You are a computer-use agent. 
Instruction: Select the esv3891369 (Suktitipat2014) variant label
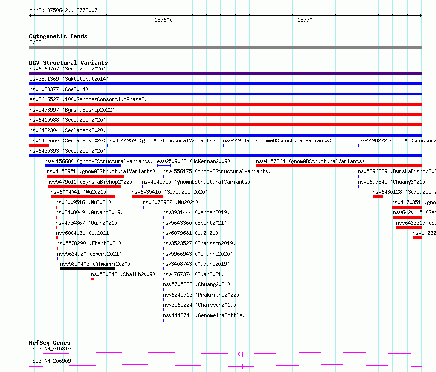pos(69,79)
